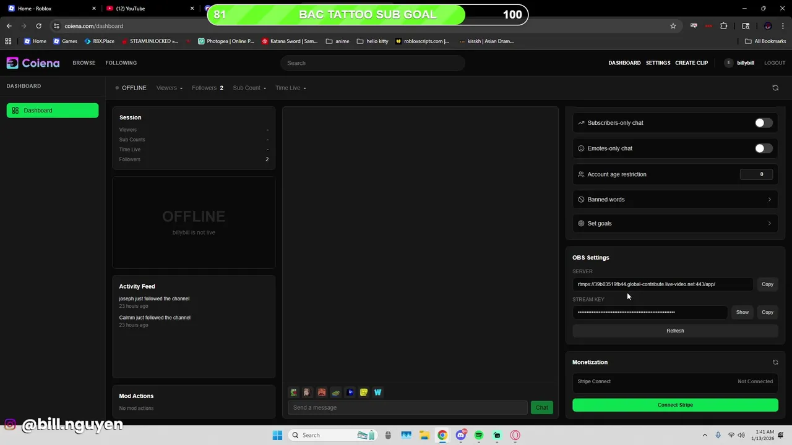Image resolution: width=792 pixels, height=445 pixels.
Task: Open Opera GX from the taskbar
Action: 515,435
